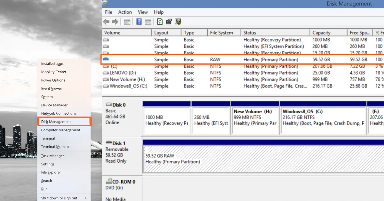Image resolution: width=384 pixels, height=201 pixels.
Task: Select the RAW file system cell
Action: (x=215, y=60)
